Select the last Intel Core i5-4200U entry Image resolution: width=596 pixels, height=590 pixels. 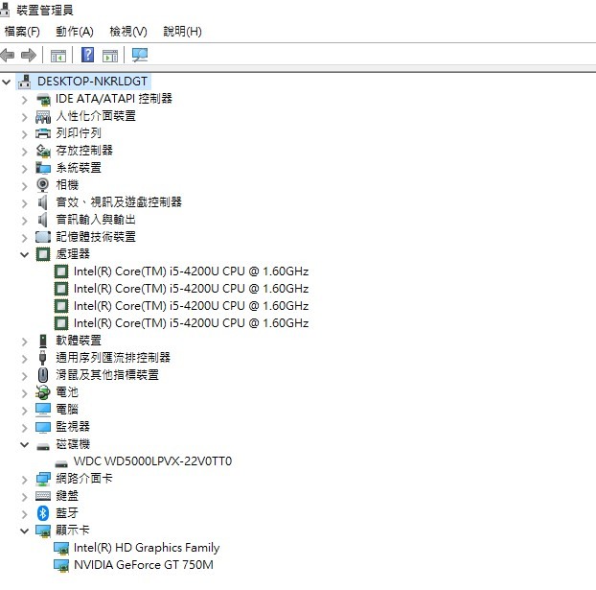191,323
